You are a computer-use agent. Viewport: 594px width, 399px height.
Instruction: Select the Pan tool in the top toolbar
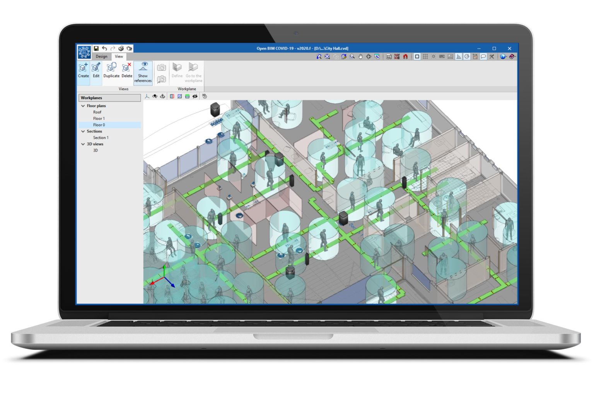[360, 56]
